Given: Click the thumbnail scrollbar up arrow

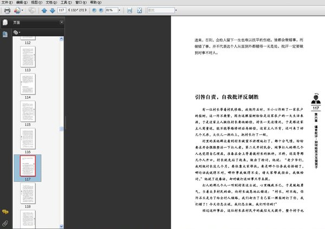Looking at the screenshot, I should 61,39.
